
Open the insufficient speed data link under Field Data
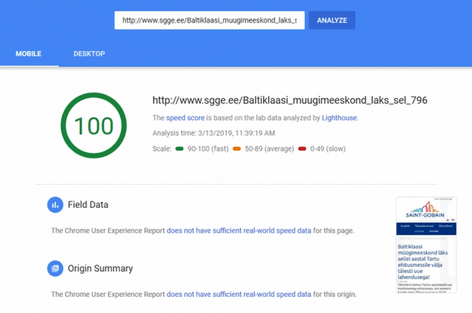pyautogui.click(x=239, y=230)
